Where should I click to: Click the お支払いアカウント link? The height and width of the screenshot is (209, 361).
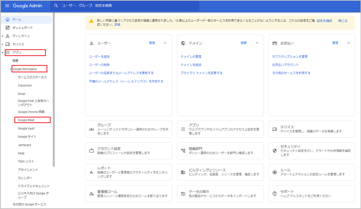(285, 65)
